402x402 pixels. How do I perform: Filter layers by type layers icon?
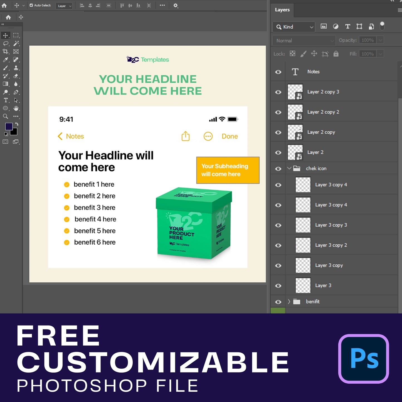pyautogui.click(x=347, y=26)
